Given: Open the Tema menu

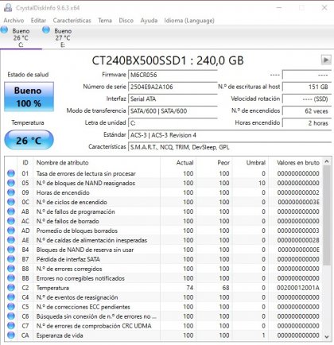Looking at the screenshot, I should 105,21.
